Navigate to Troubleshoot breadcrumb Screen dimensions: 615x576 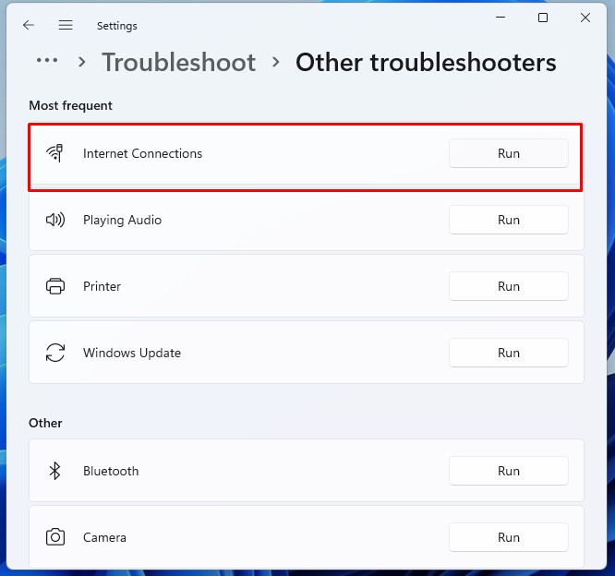[x=178, y=62]
